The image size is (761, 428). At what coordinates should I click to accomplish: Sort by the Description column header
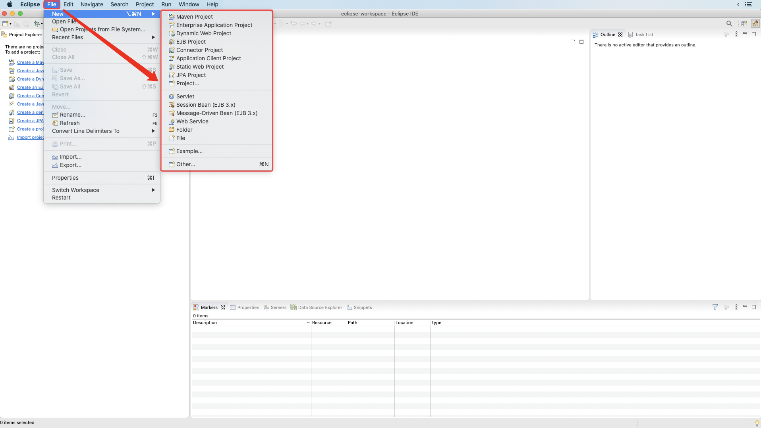251,322
